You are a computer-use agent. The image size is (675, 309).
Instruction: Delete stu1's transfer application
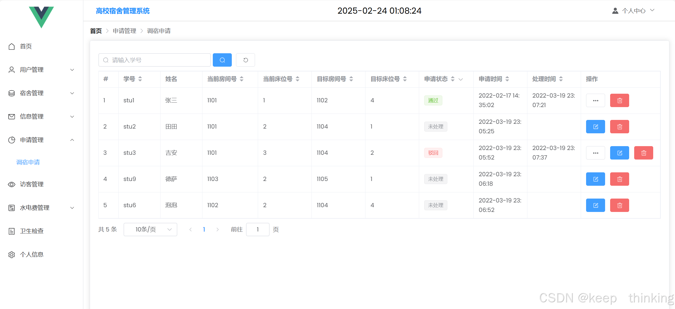pos(619,100)
